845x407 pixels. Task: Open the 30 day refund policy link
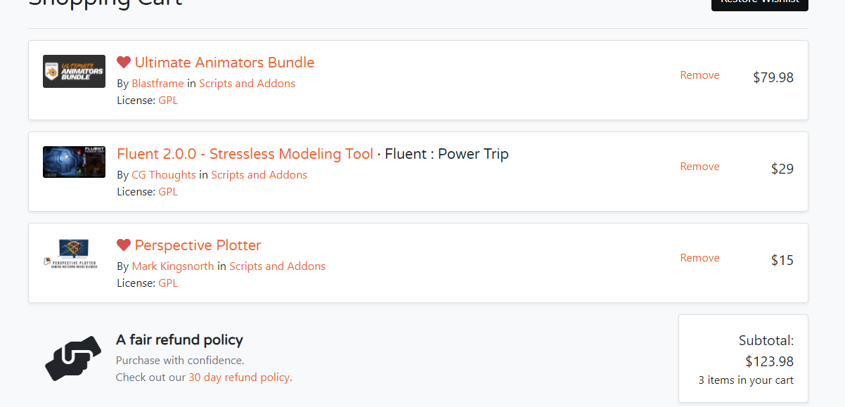click(x=239, y=377)
